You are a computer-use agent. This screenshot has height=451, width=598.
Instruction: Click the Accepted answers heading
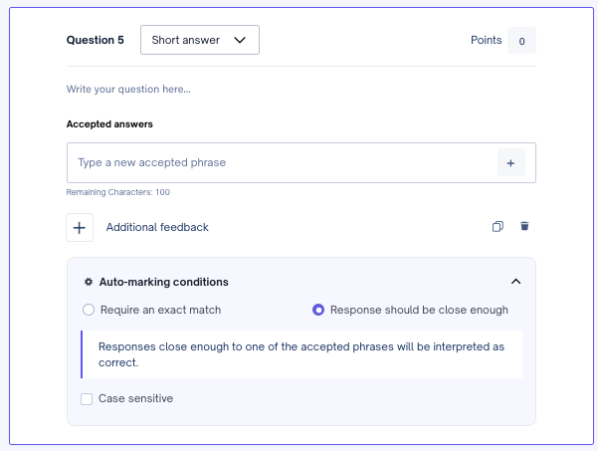109,124
